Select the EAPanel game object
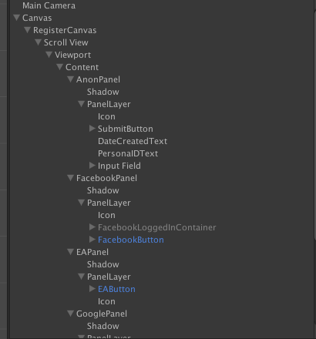 [x=92, y=252]
